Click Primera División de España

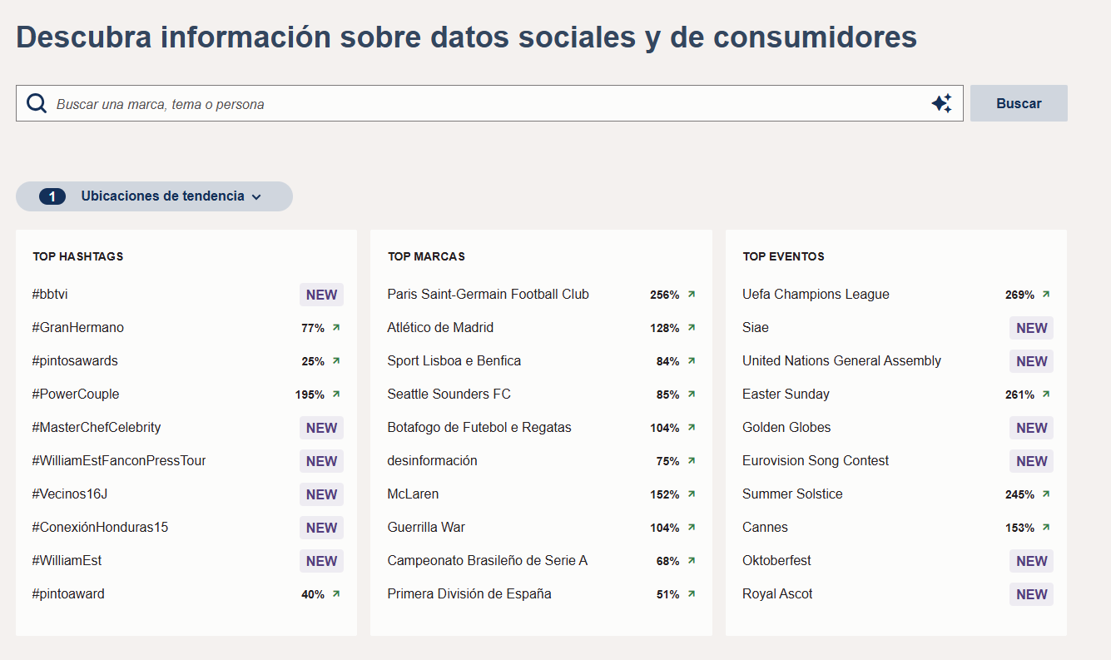469,594
